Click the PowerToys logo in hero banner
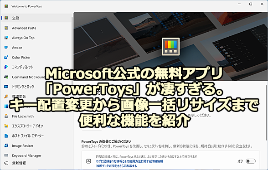This screenshot has width=268, height=170. pyautogui.click(x=170, y=47)
